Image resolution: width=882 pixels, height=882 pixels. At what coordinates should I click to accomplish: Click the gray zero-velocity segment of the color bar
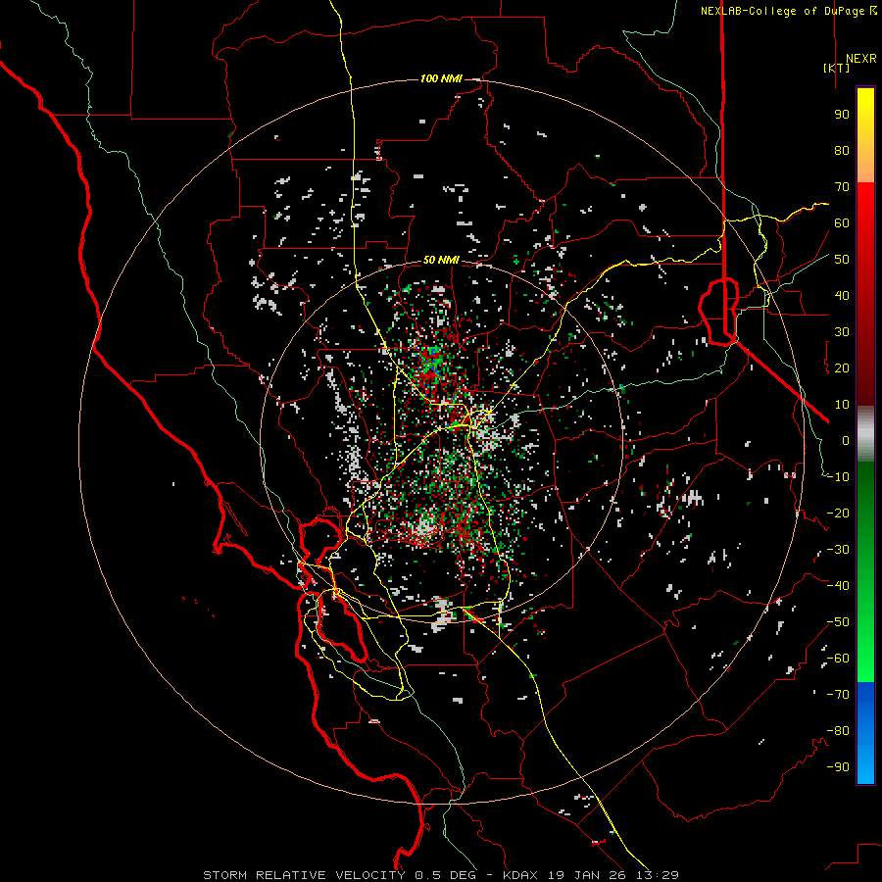865,433
